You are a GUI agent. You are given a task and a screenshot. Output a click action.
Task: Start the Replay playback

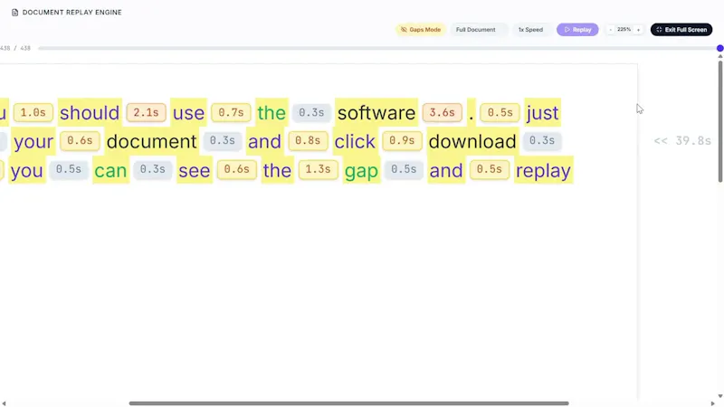pyautogui.click(x=577, y=30)
